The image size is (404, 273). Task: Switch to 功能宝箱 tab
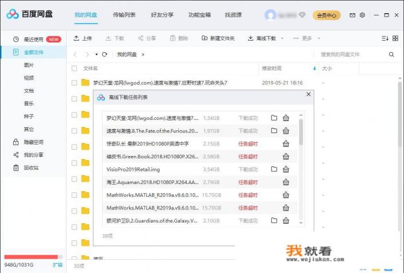click(199, 15)
